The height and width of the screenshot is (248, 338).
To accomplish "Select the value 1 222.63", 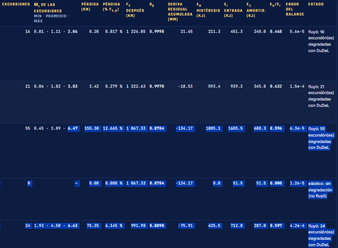I will coord(136,86).
